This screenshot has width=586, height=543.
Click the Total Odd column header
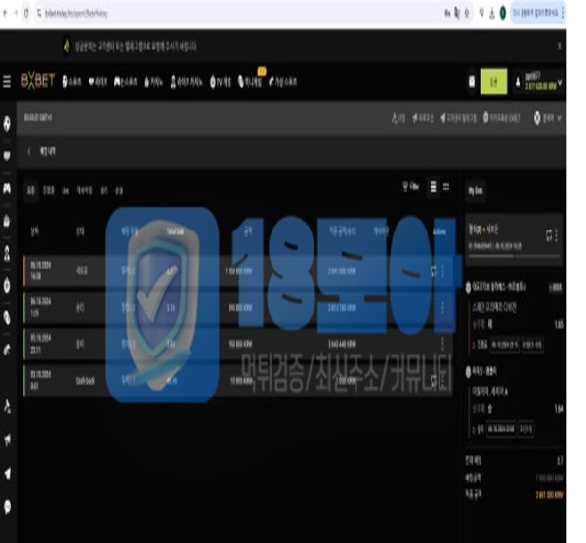click(175, 232)
